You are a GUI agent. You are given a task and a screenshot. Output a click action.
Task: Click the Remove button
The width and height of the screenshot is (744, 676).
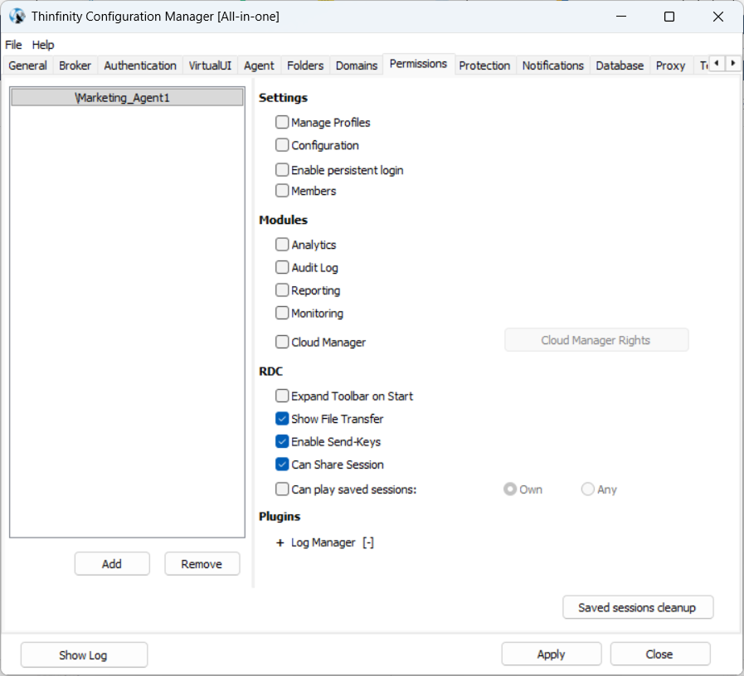(x=202, y=563)
